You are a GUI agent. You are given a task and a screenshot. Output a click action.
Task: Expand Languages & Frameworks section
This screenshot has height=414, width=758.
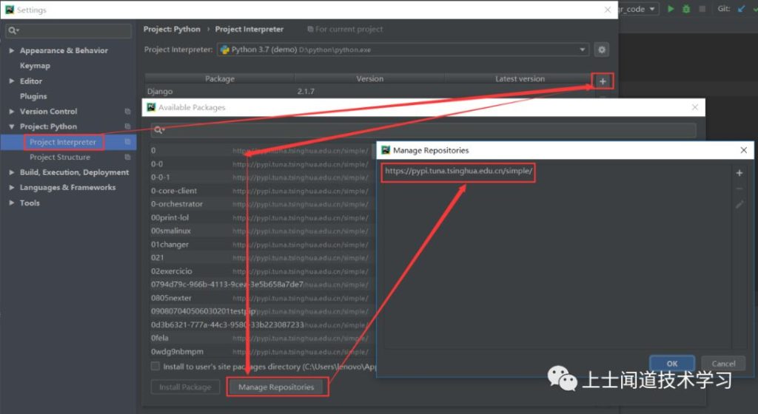(11, 187)
